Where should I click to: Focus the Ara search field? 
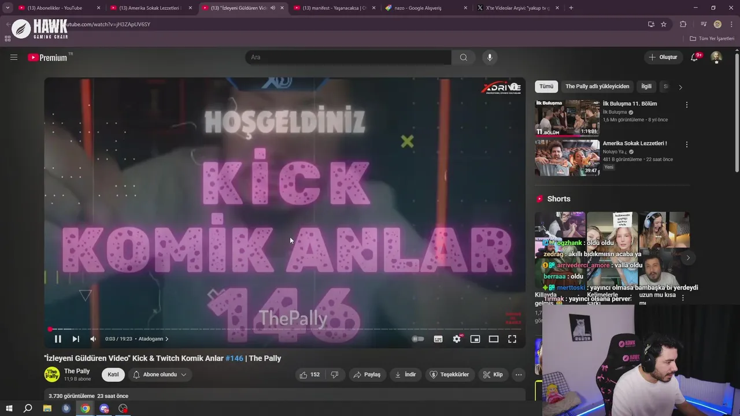tap(348, 57)
